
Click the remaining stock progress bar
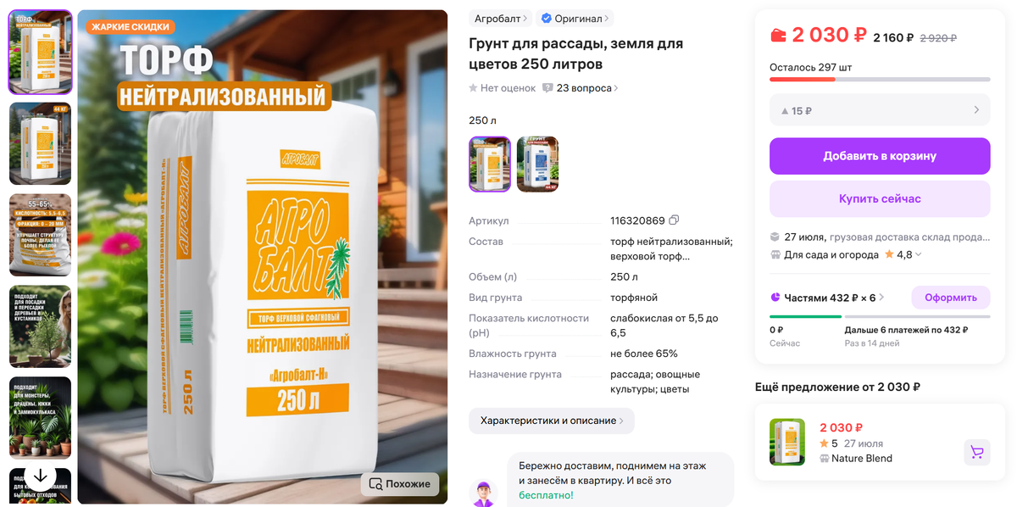pos(880,80)
